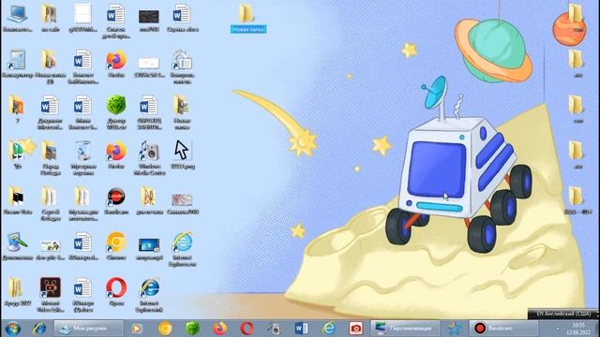The width and height of the screenshot is (600, 337).
Task: Select the black rectangle image thumbnail
Action: tap(149, 21)
